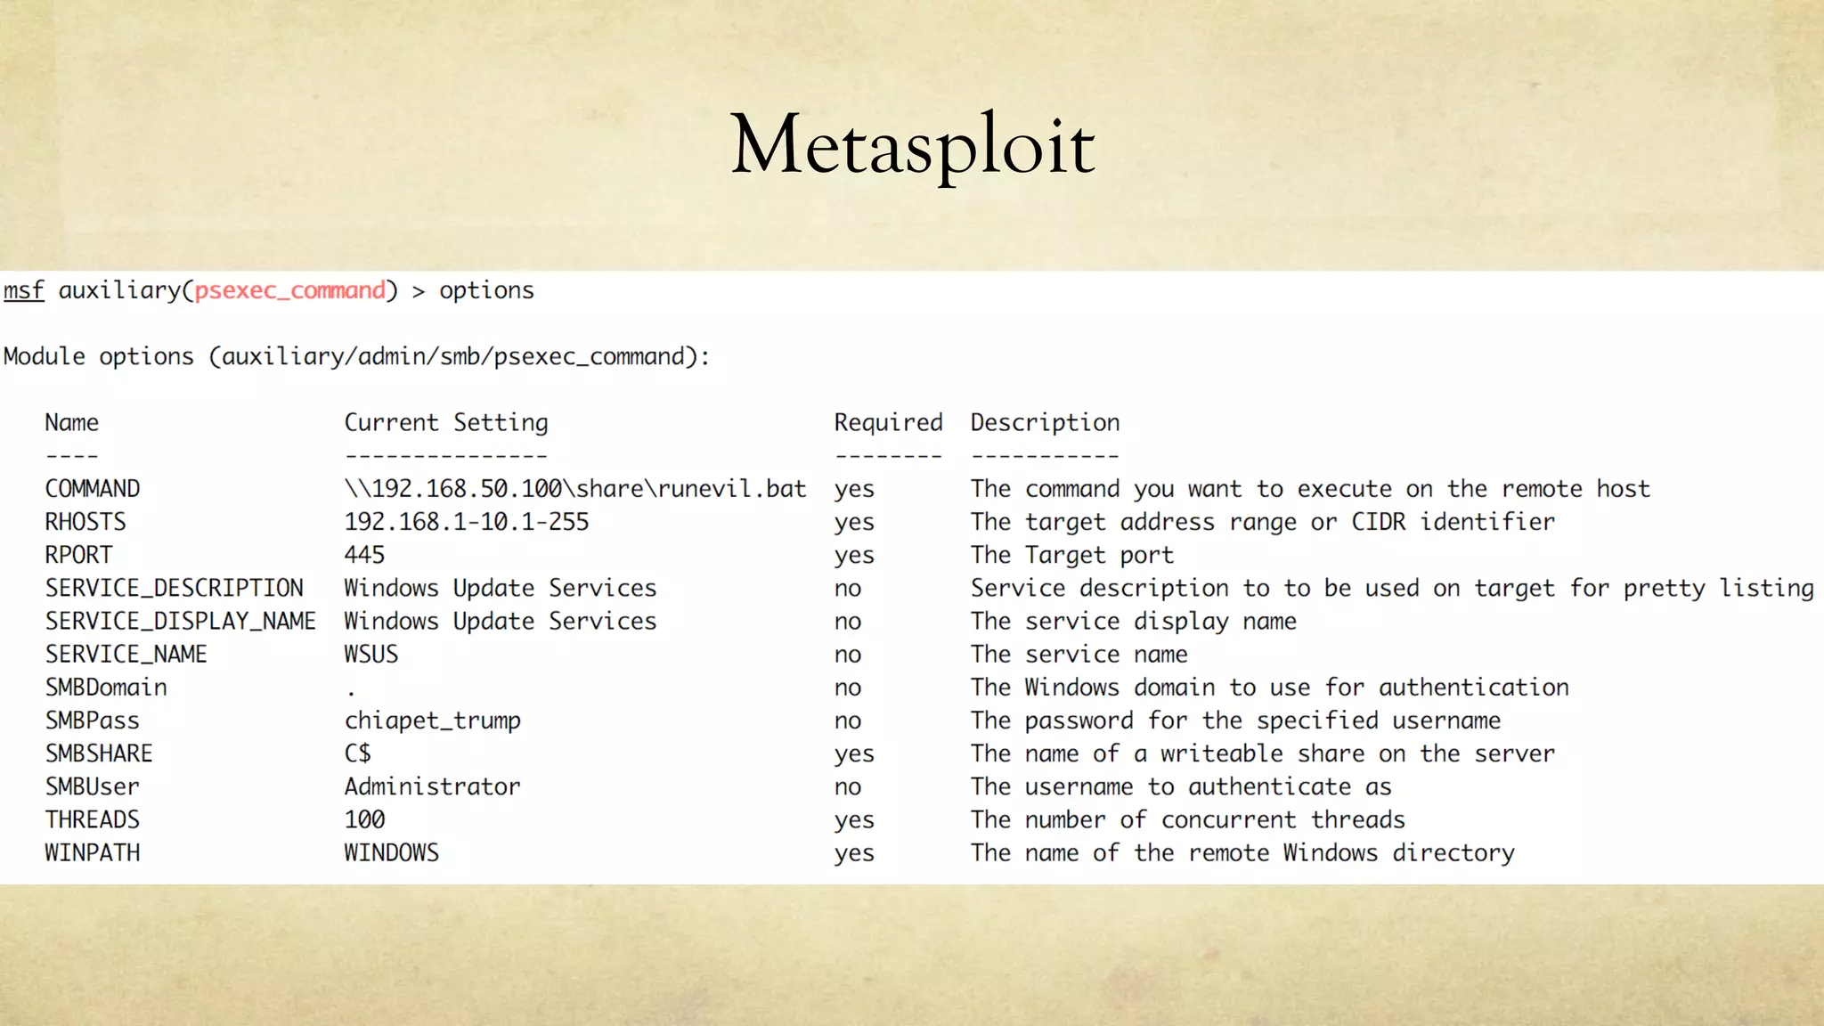Viewport: 1824px width, 1026px height.
Task: Click description 'The Windows domain to use for authentication'
Action: (1270, 688)
